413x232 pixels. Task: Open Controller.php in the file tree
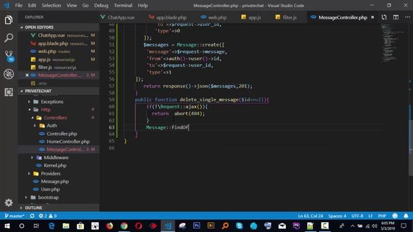(62, 133)
